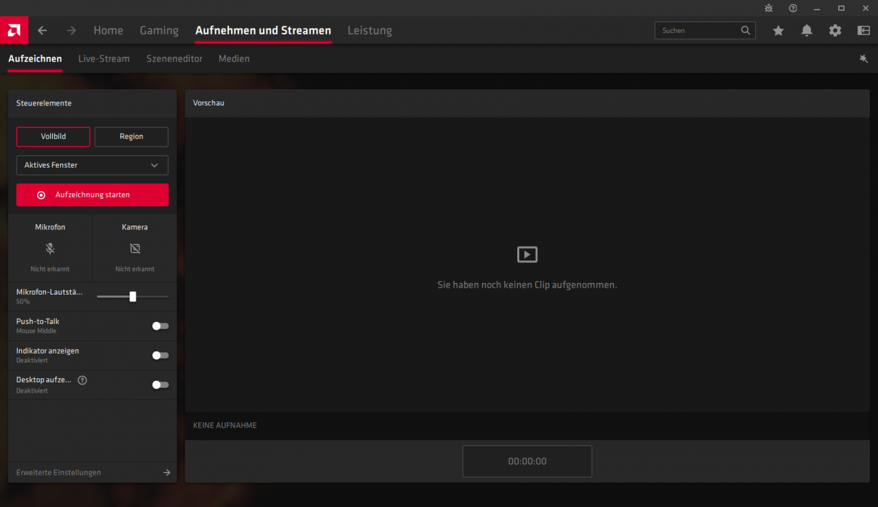Screen dimensions: 878x507
Task: Click the disabled camera icon
Action: coord(134,248)
